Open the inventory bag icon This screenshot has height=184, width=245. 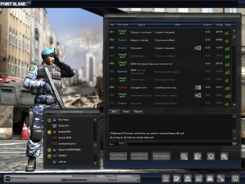(x=188, y=178)
